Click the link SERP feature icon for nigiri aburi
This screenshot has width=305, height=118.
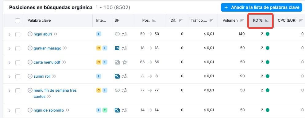117,34
